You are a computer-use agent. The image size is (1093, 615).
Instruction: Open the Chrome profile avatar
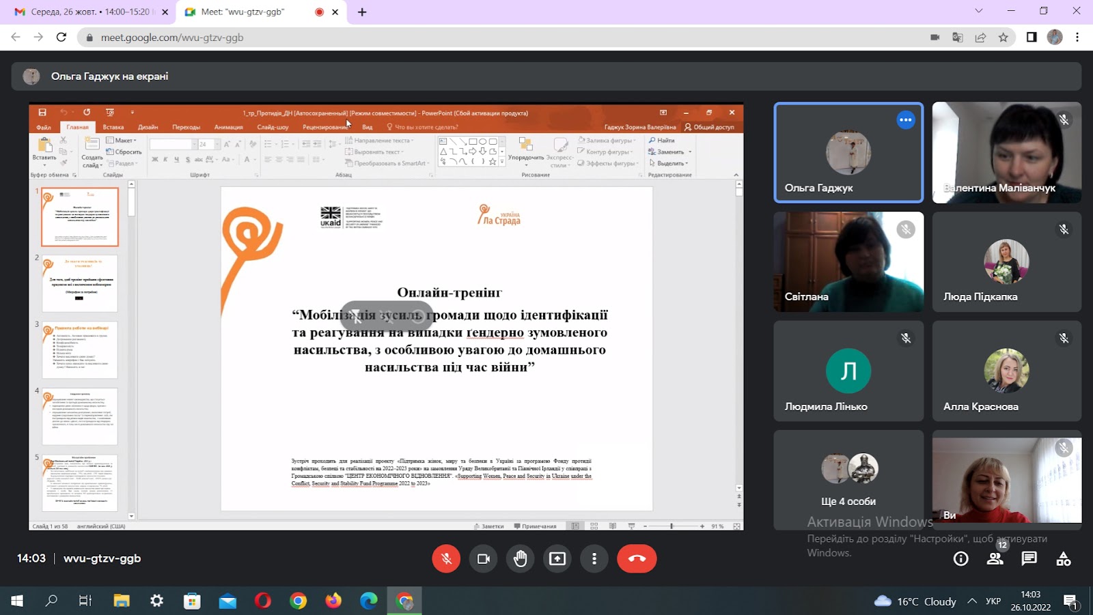click(x=1055, y=38)
